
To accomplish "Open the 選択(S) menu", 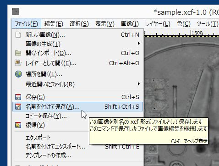I will (79, 24).
